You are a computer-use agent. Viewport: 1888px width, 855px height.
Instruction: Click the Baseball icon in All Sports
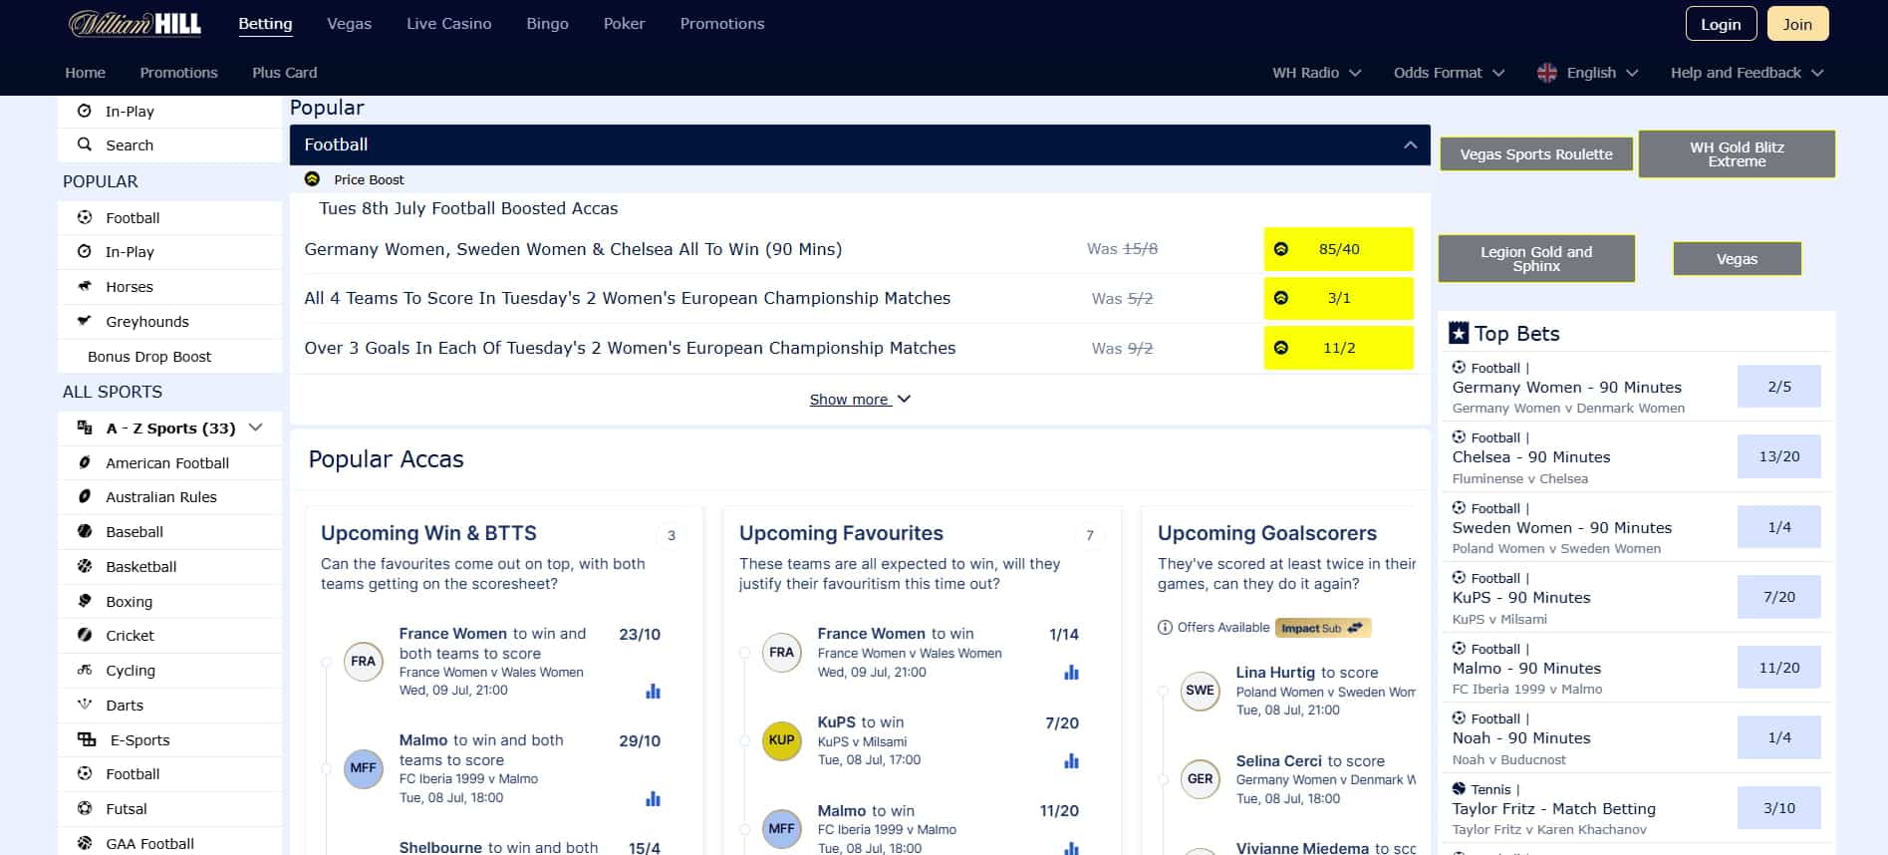[x=85, y=531]
